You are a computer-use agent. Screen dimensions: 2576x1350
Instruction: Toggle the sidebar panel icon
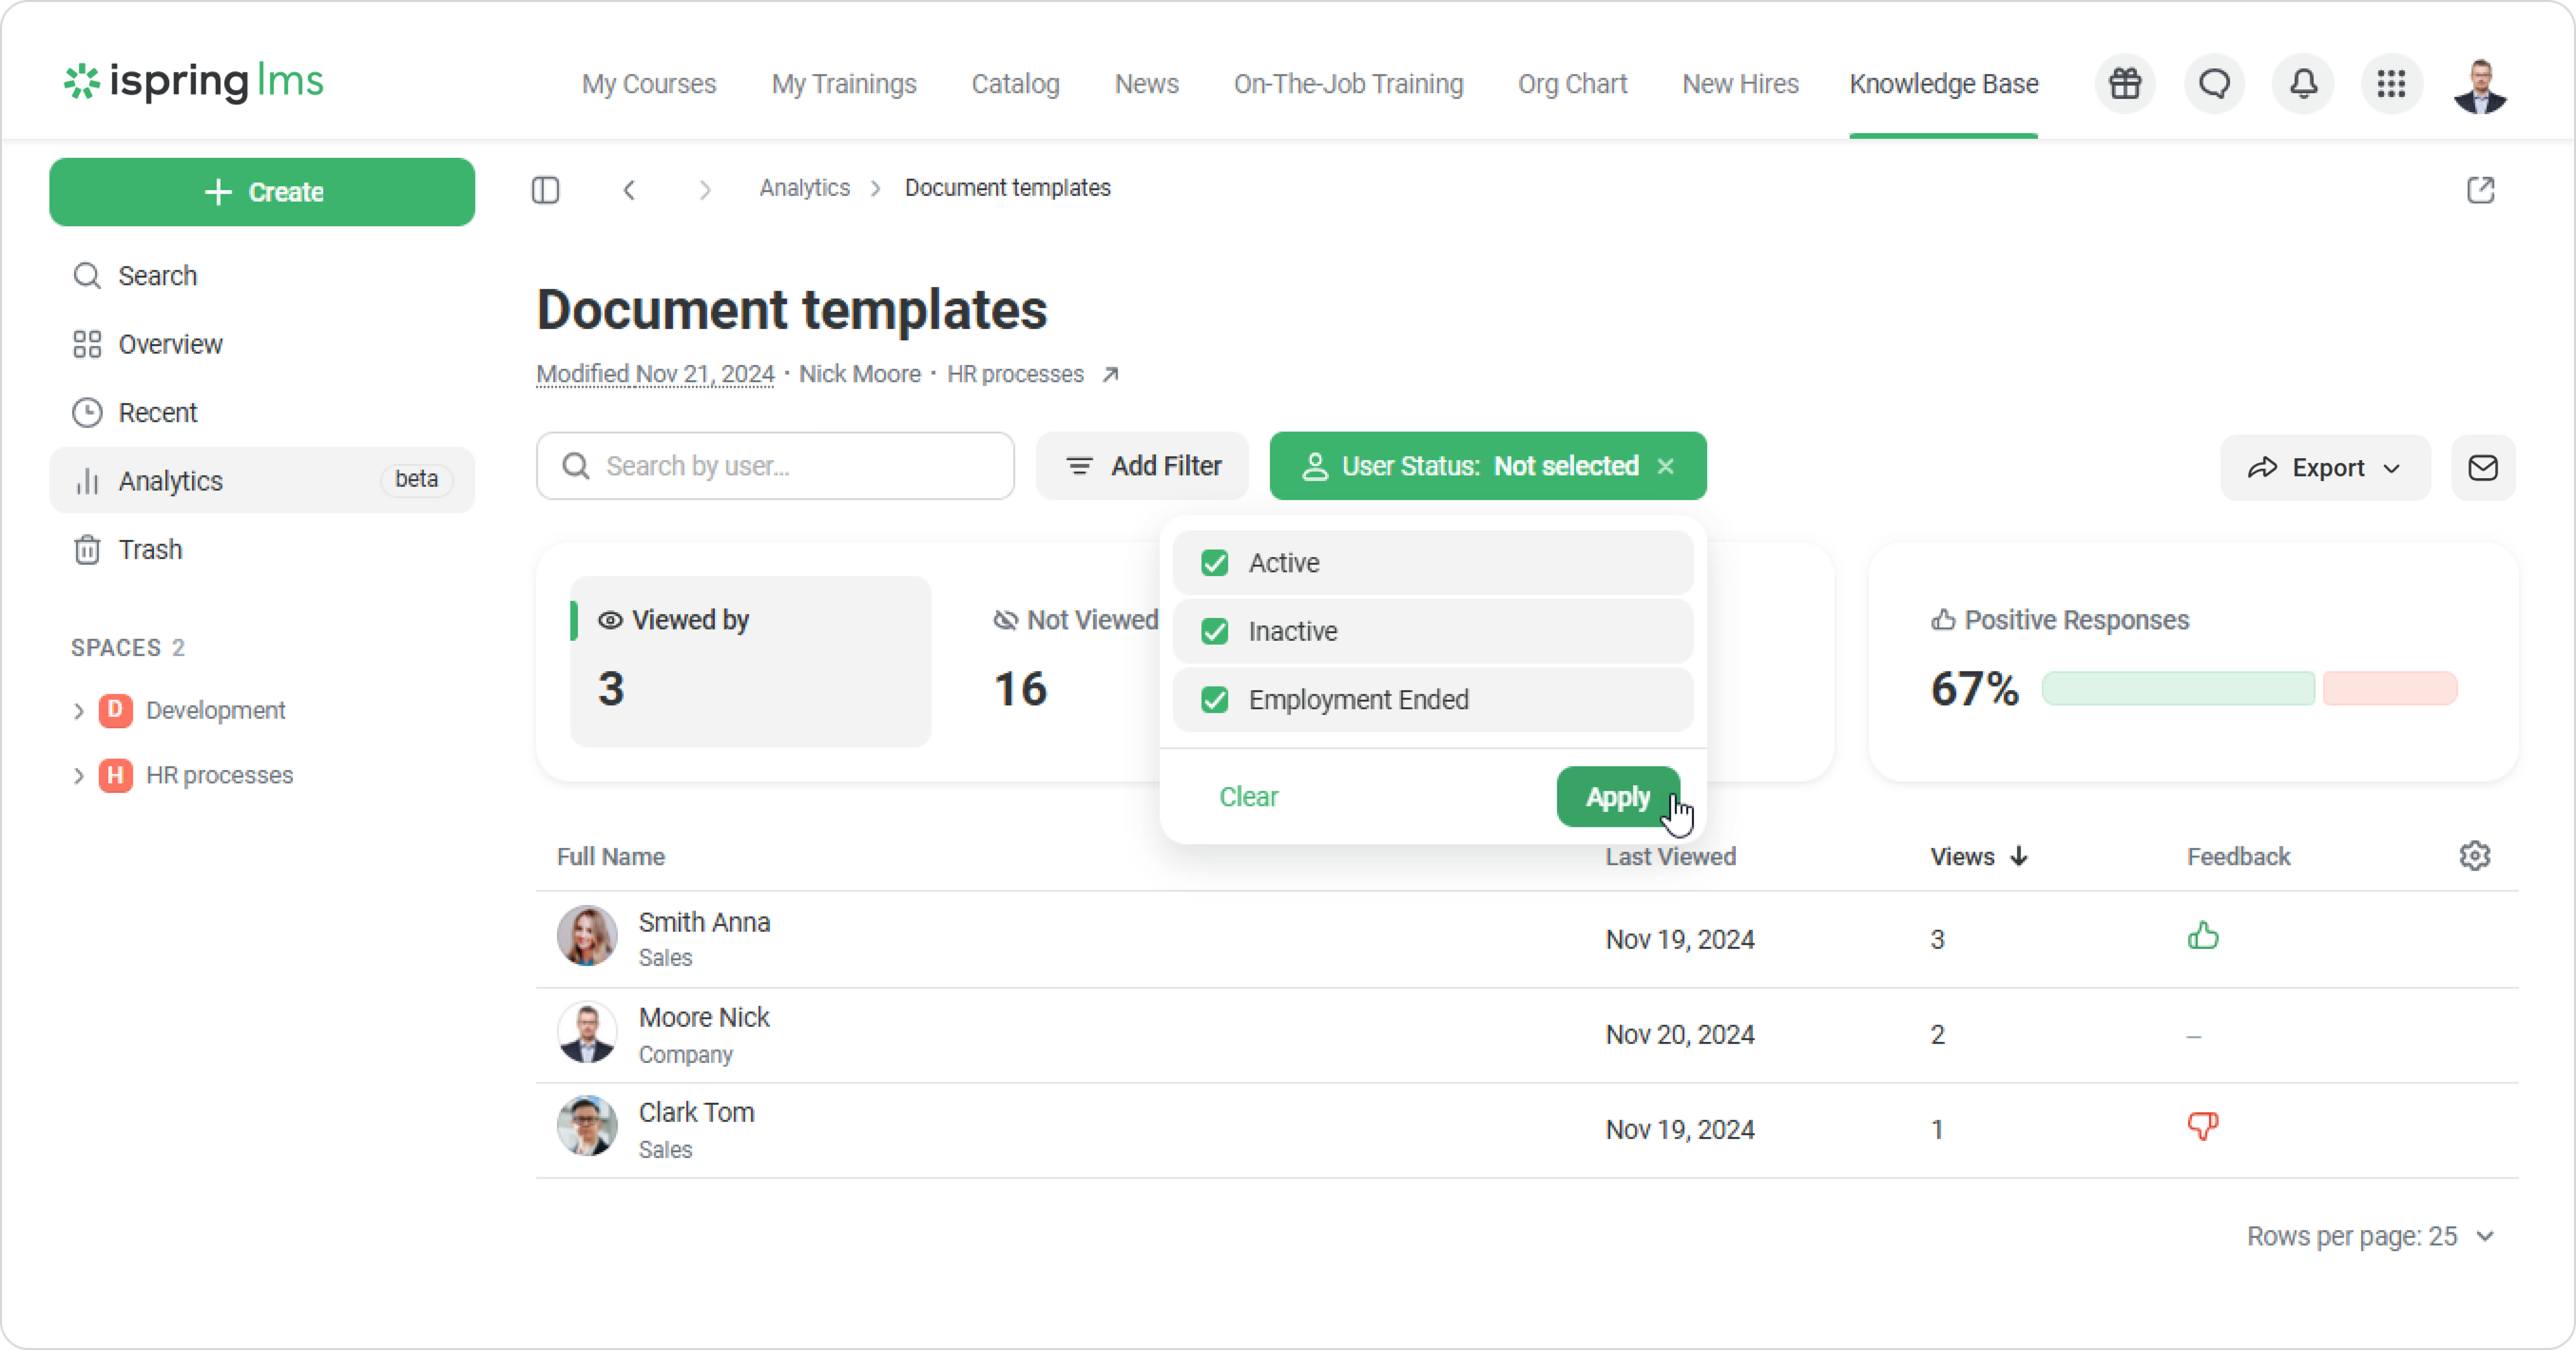[545, 189]
